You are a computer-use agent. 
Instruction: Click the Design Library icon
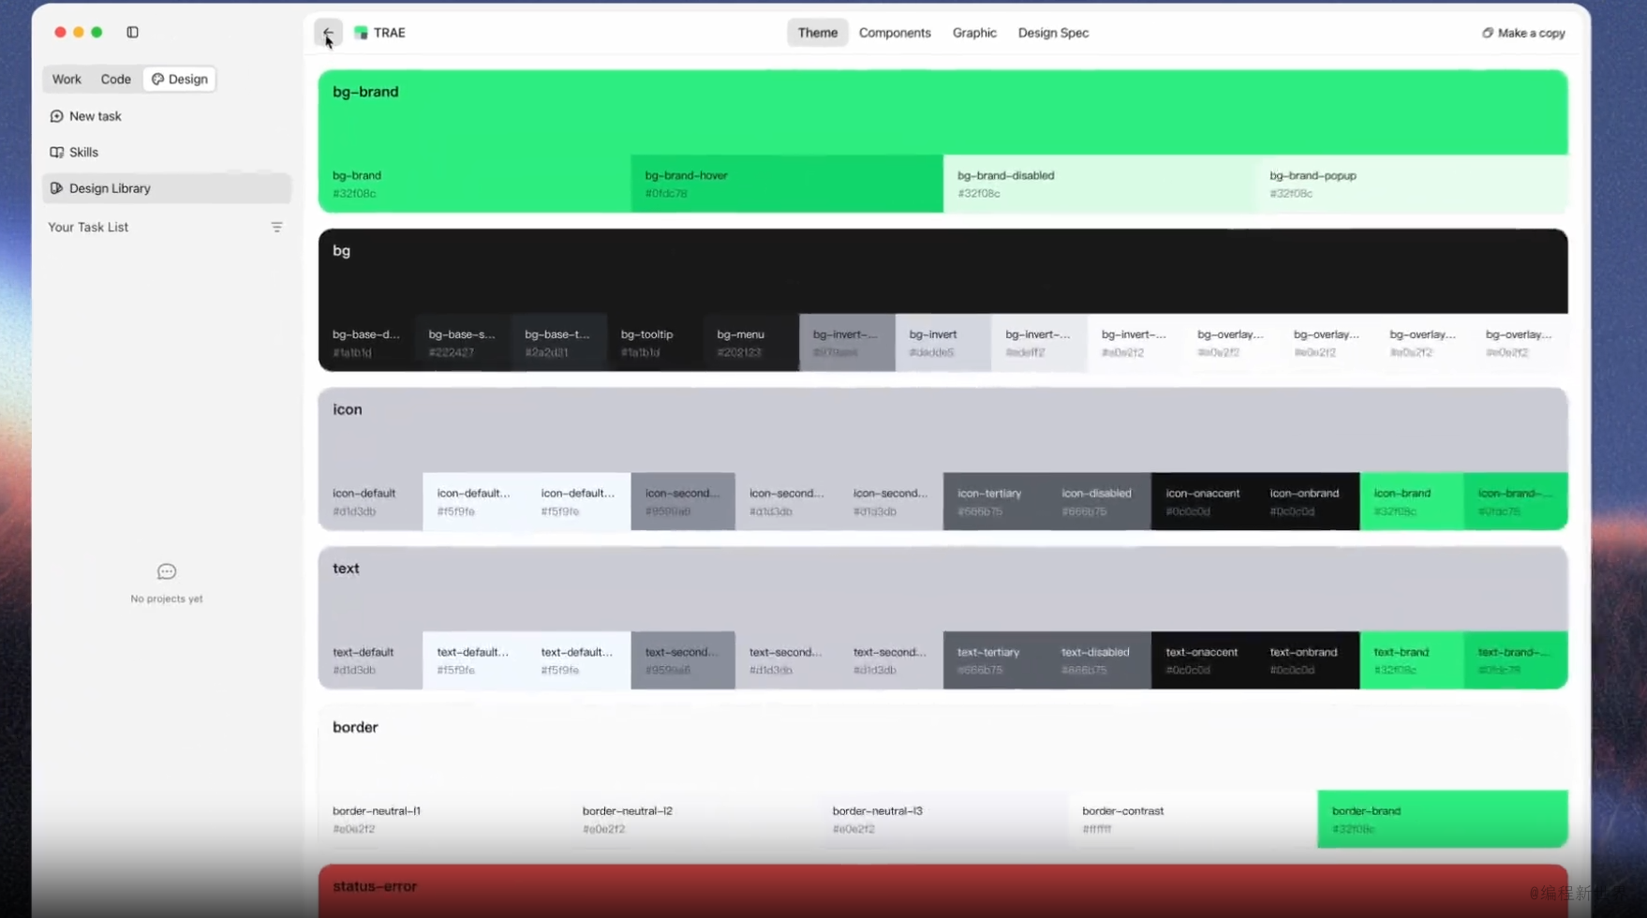[x=56, y=188]
